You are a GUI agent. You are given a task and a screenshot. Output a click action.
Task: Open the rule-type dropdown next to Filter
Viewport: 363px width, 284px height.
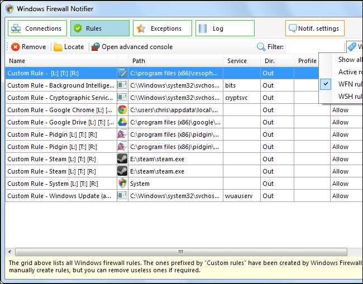pyautogui.click(x=354, y=47)
